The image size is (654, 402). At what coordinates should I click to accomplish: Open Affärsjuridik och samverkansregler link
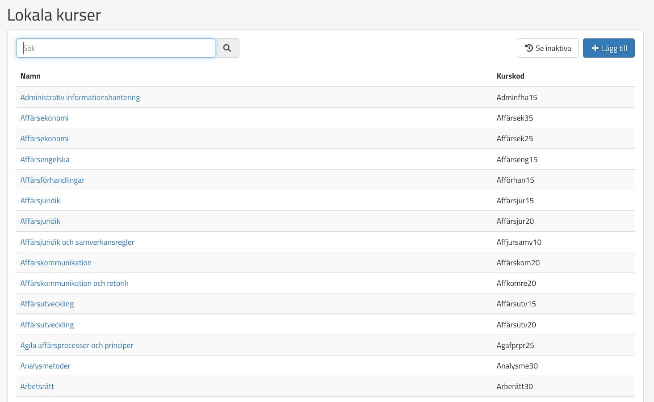coord(77,242)
